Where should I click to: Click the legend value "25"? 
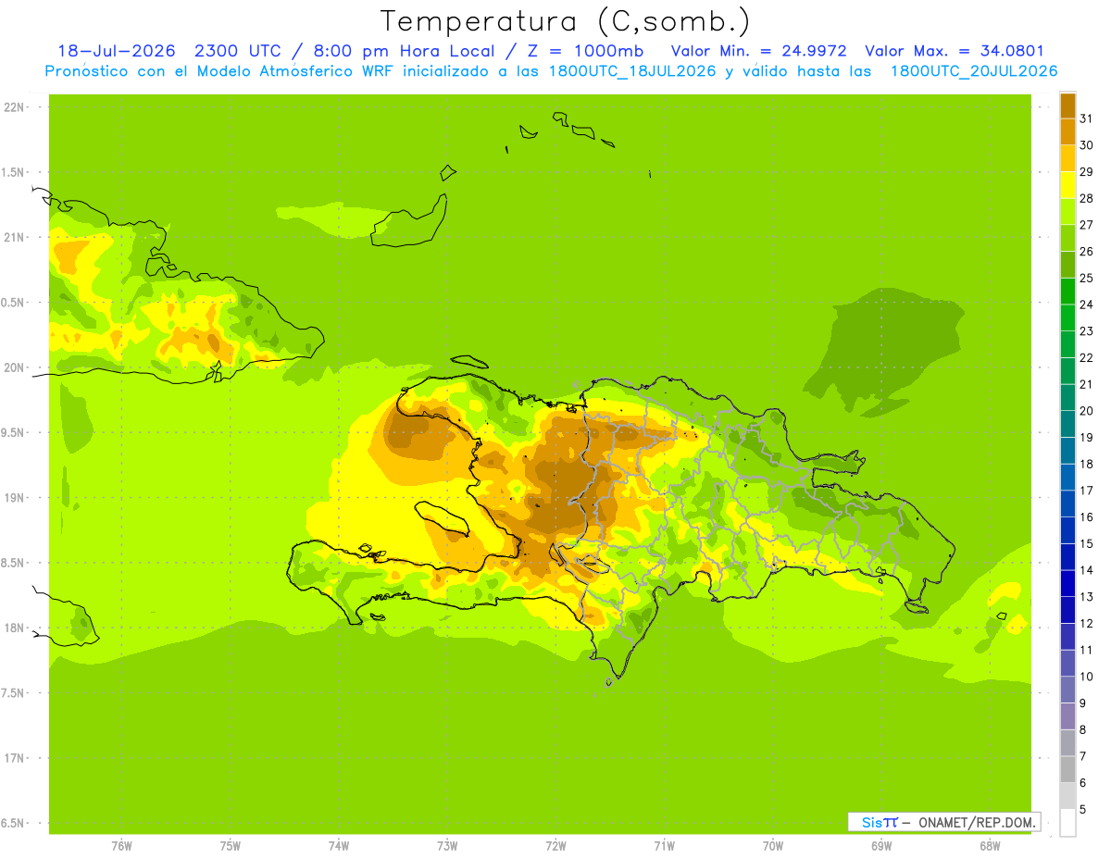point(1086,278)
